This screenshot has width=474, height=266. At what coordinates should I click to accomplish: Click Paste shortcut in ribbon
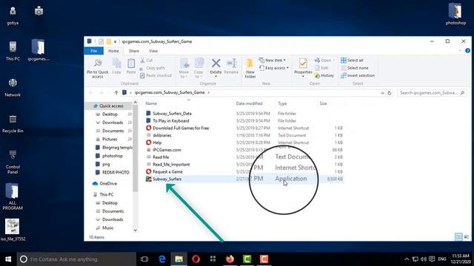(x=156, y=75)
